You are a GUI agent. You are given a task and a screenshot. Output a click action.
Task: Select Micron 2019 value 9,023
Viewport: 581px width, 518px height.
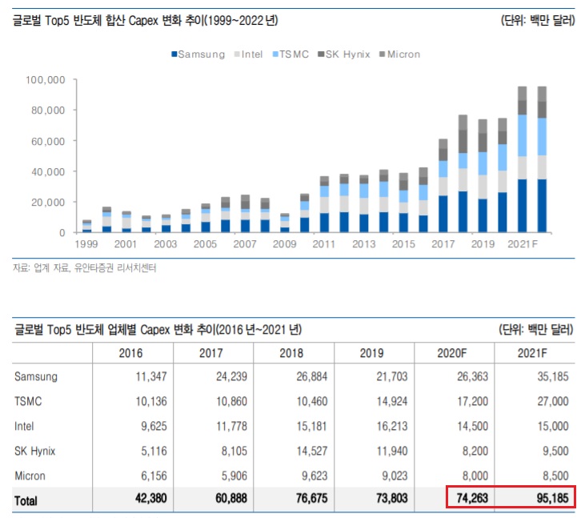tap(395, 476)
